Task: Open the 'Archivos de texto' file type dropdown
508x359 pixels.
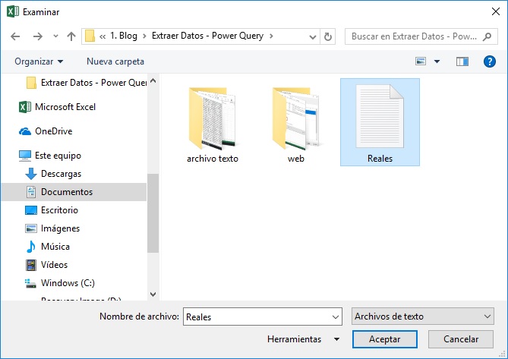Action: (422, 316)
